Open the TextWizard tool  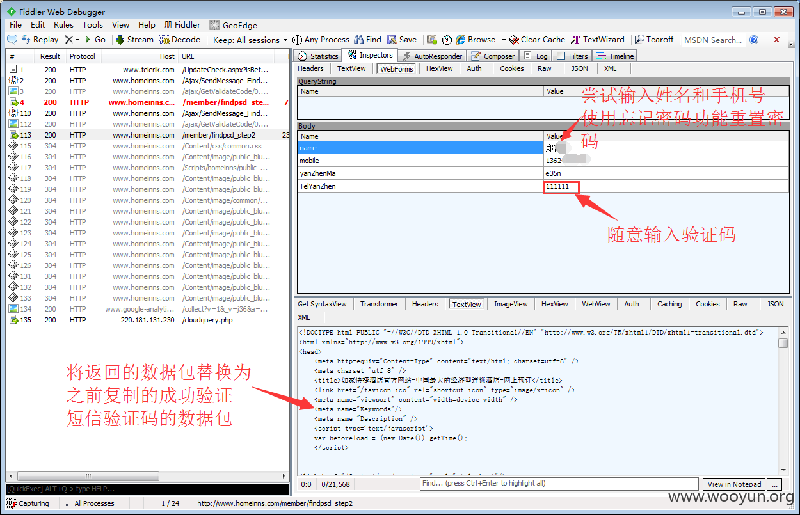point(598,40)
